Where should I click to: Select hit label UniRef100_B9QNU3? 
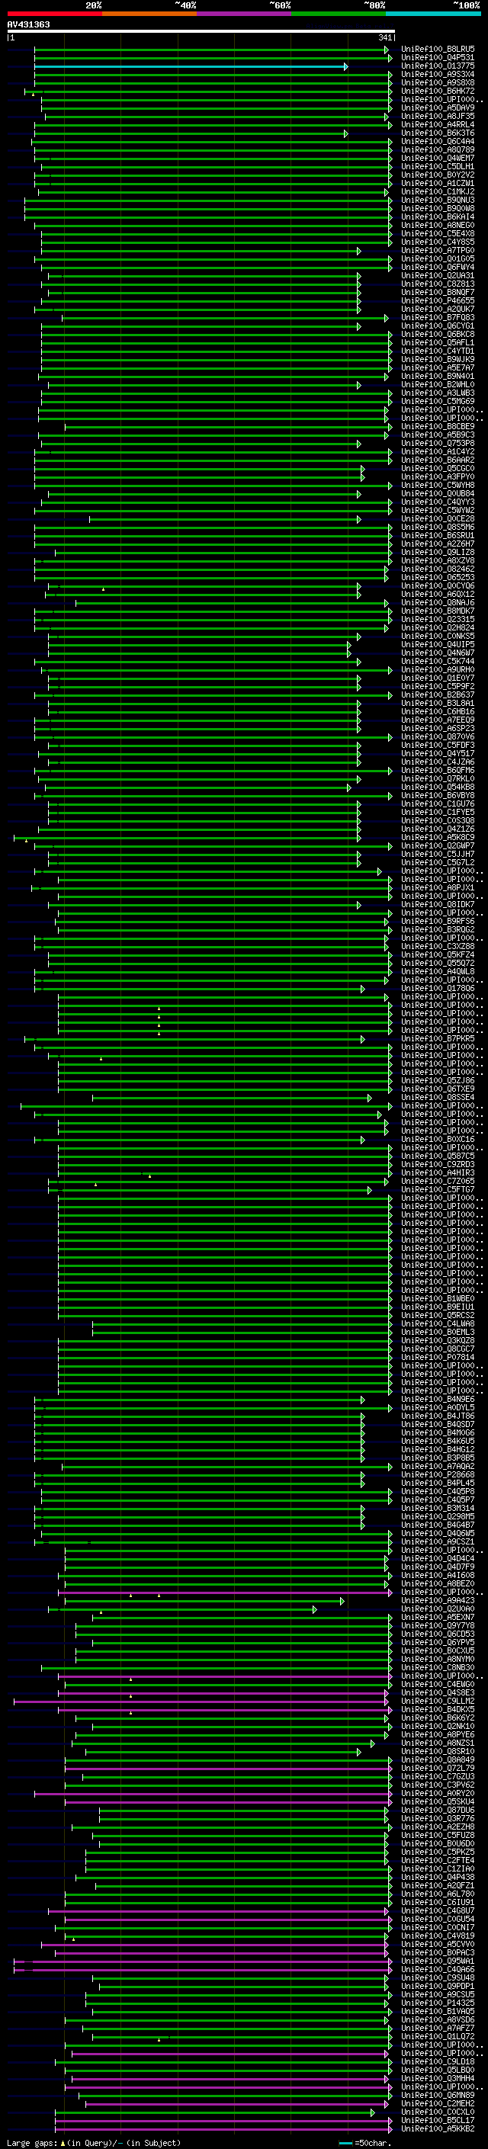[437, 200]
